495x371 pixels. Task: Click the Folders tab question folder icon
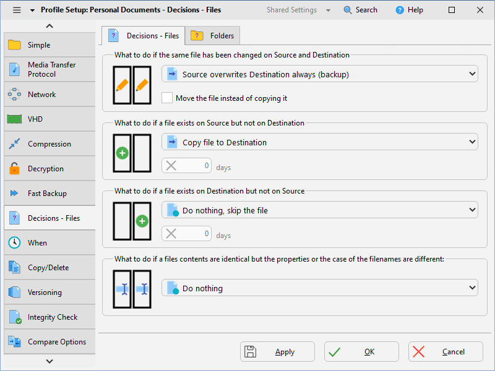pos(197,36)
